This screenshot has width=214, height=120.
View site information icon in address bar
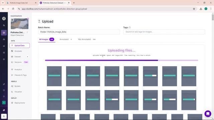19,9
